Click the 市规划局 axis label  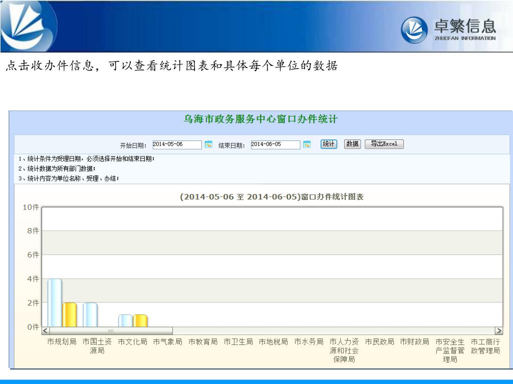pyautogui.click(x=62, y=342)
